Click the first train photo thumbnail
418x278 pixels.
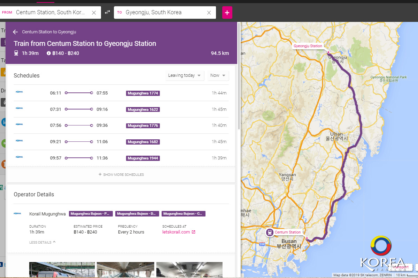click(62, 270)
